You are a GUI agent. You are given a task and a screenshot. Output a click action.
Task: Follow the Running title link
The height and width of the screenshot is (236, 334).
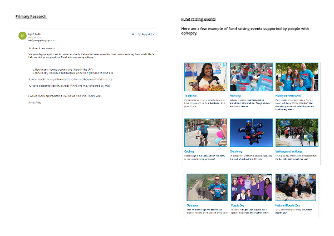point(235,95)
